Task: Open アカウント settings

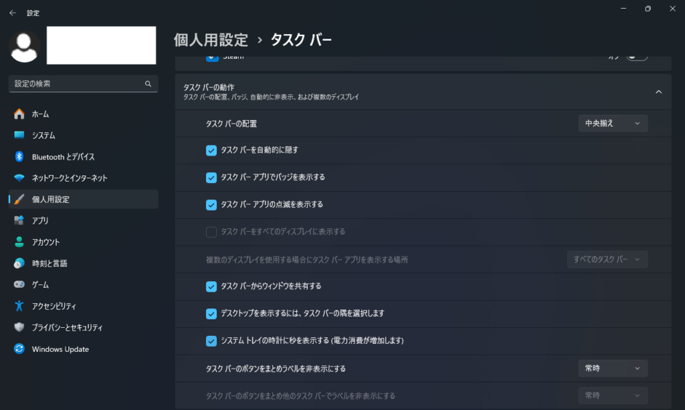Action: tap(84, 242)
